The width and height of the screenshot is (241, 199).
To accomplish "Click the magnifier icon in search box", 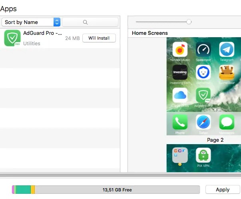I will tap(85, 22).
